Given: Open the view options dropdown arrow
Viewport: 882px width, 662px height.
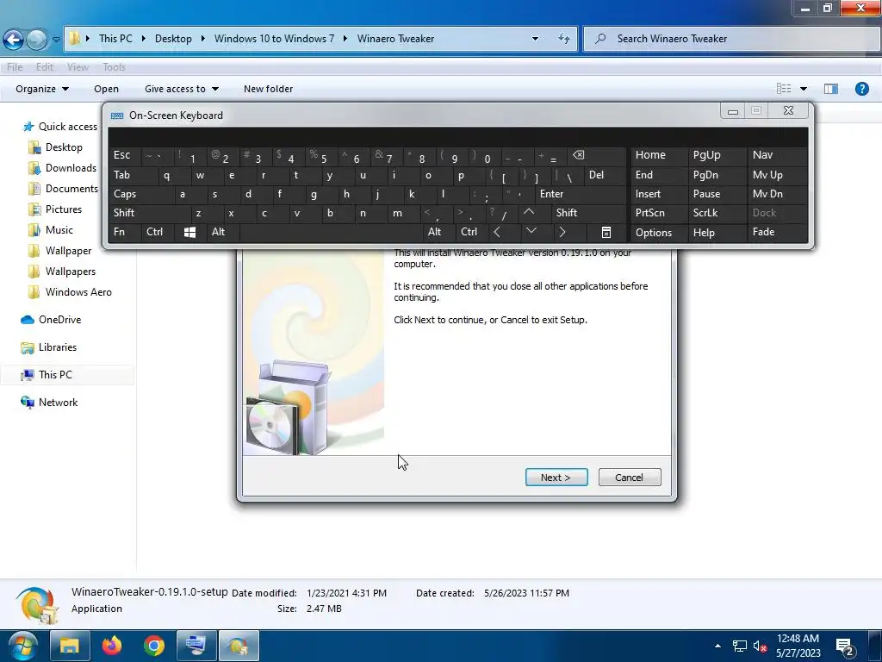Looking at the screenshot, I should [x=804, y=89].
